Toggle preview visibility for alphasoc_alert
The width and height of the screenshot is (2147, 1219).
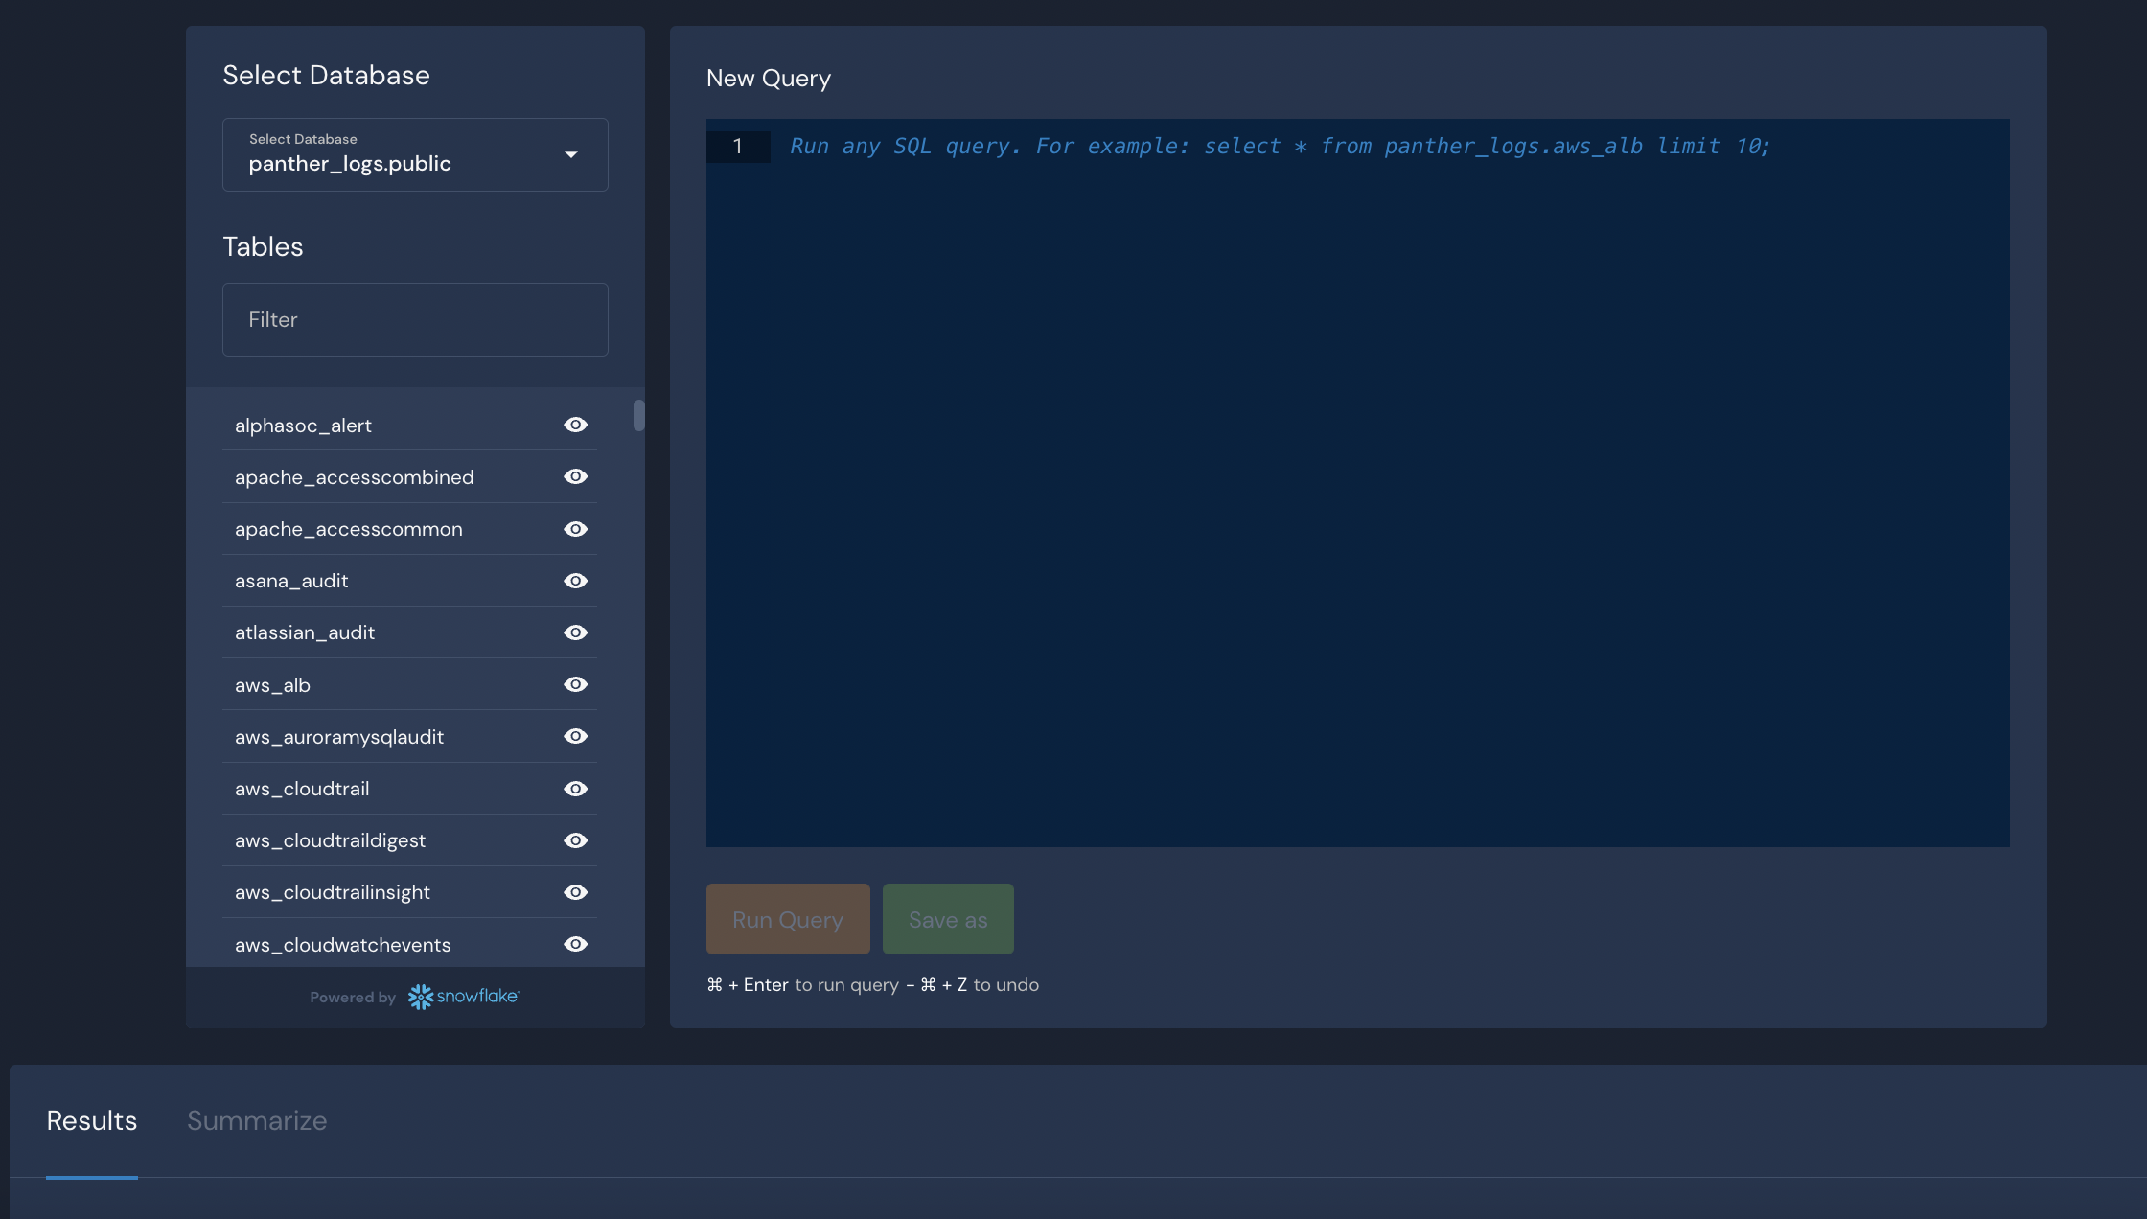pos(575,425)
